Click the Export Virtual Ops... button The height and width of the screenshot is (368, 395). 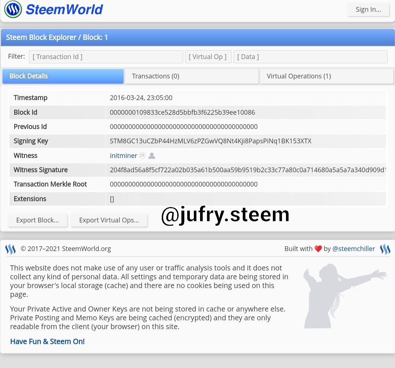tap(109, 220)
